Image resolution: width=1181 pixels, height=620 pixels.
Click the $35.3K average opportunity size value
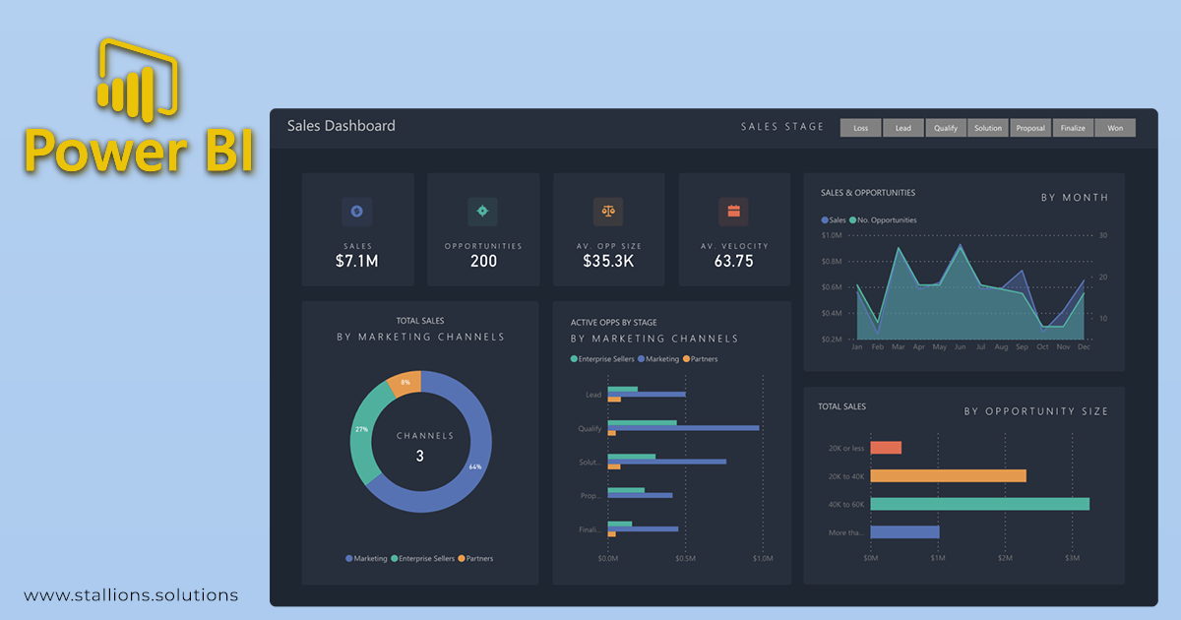pyautogui.click(x=608, y=261)
